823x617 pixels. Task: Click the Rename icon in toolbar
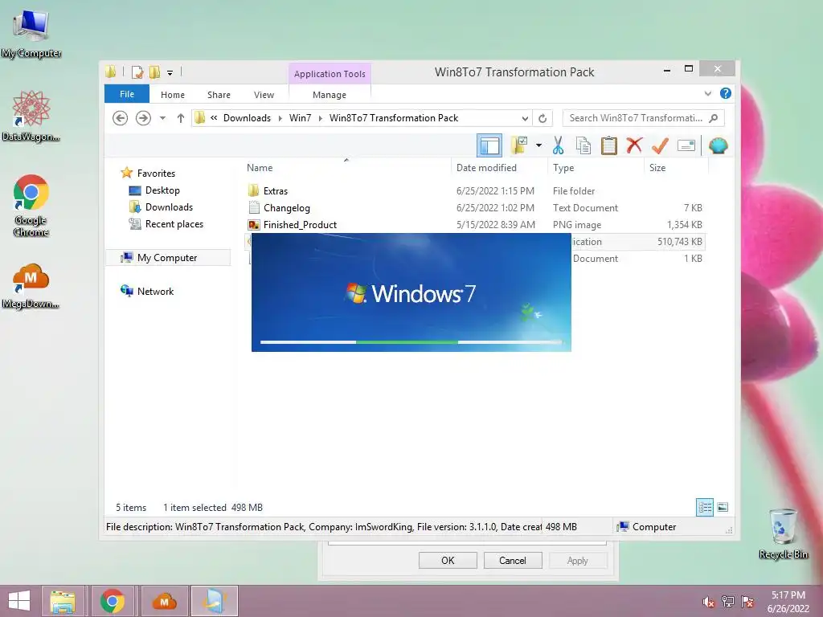click(x=686, y=145)
